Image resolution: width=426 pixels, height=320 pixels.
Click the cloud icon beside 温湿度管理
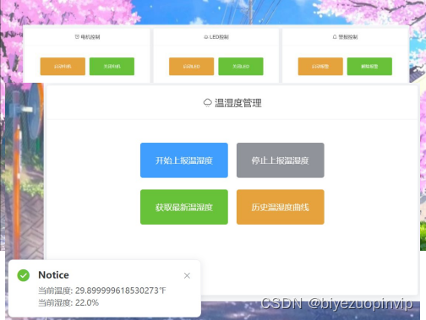(208, 103)
